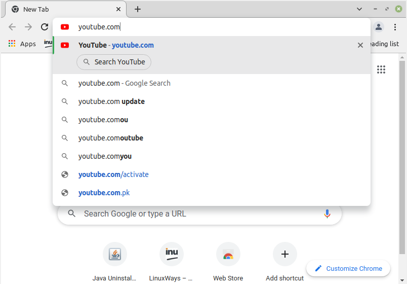This screenshot has width=407, height=284.
Task: Click the Google apps grid icon
Action: [381, 69]
